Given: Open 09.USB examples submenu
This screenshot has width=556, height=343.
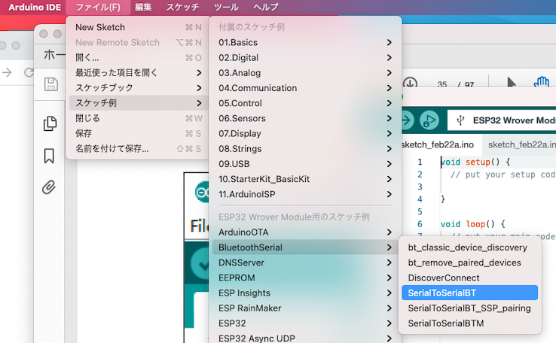Looking at the screenshot, I should click(x=305, y=164).
